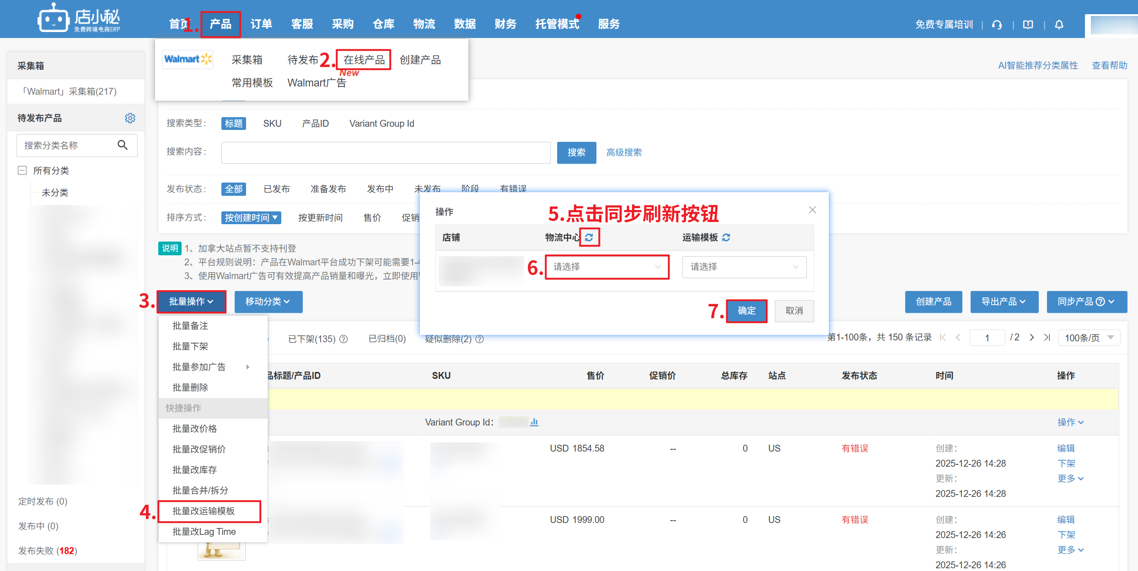Click the 物流中心 sync refresh icon
1138x571 pixels.
point(589,237)
